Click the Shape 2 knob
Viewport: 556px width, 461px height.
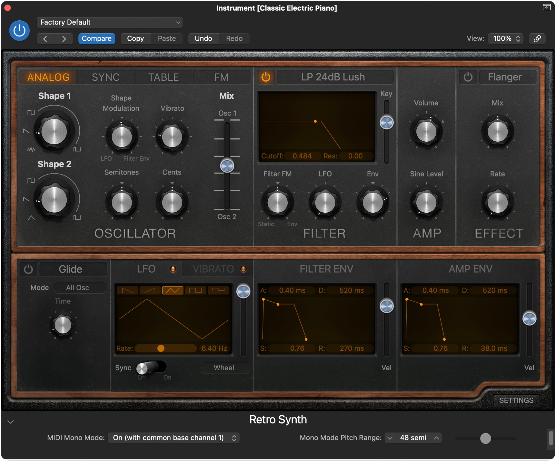(54, 200)
